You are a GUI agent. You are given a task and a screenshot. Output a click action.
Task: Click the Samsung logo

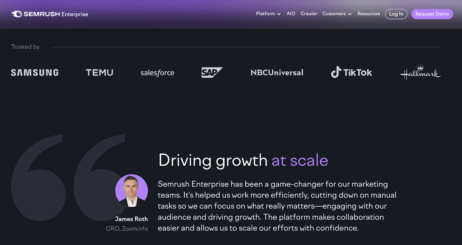click(x=35, y=73)
